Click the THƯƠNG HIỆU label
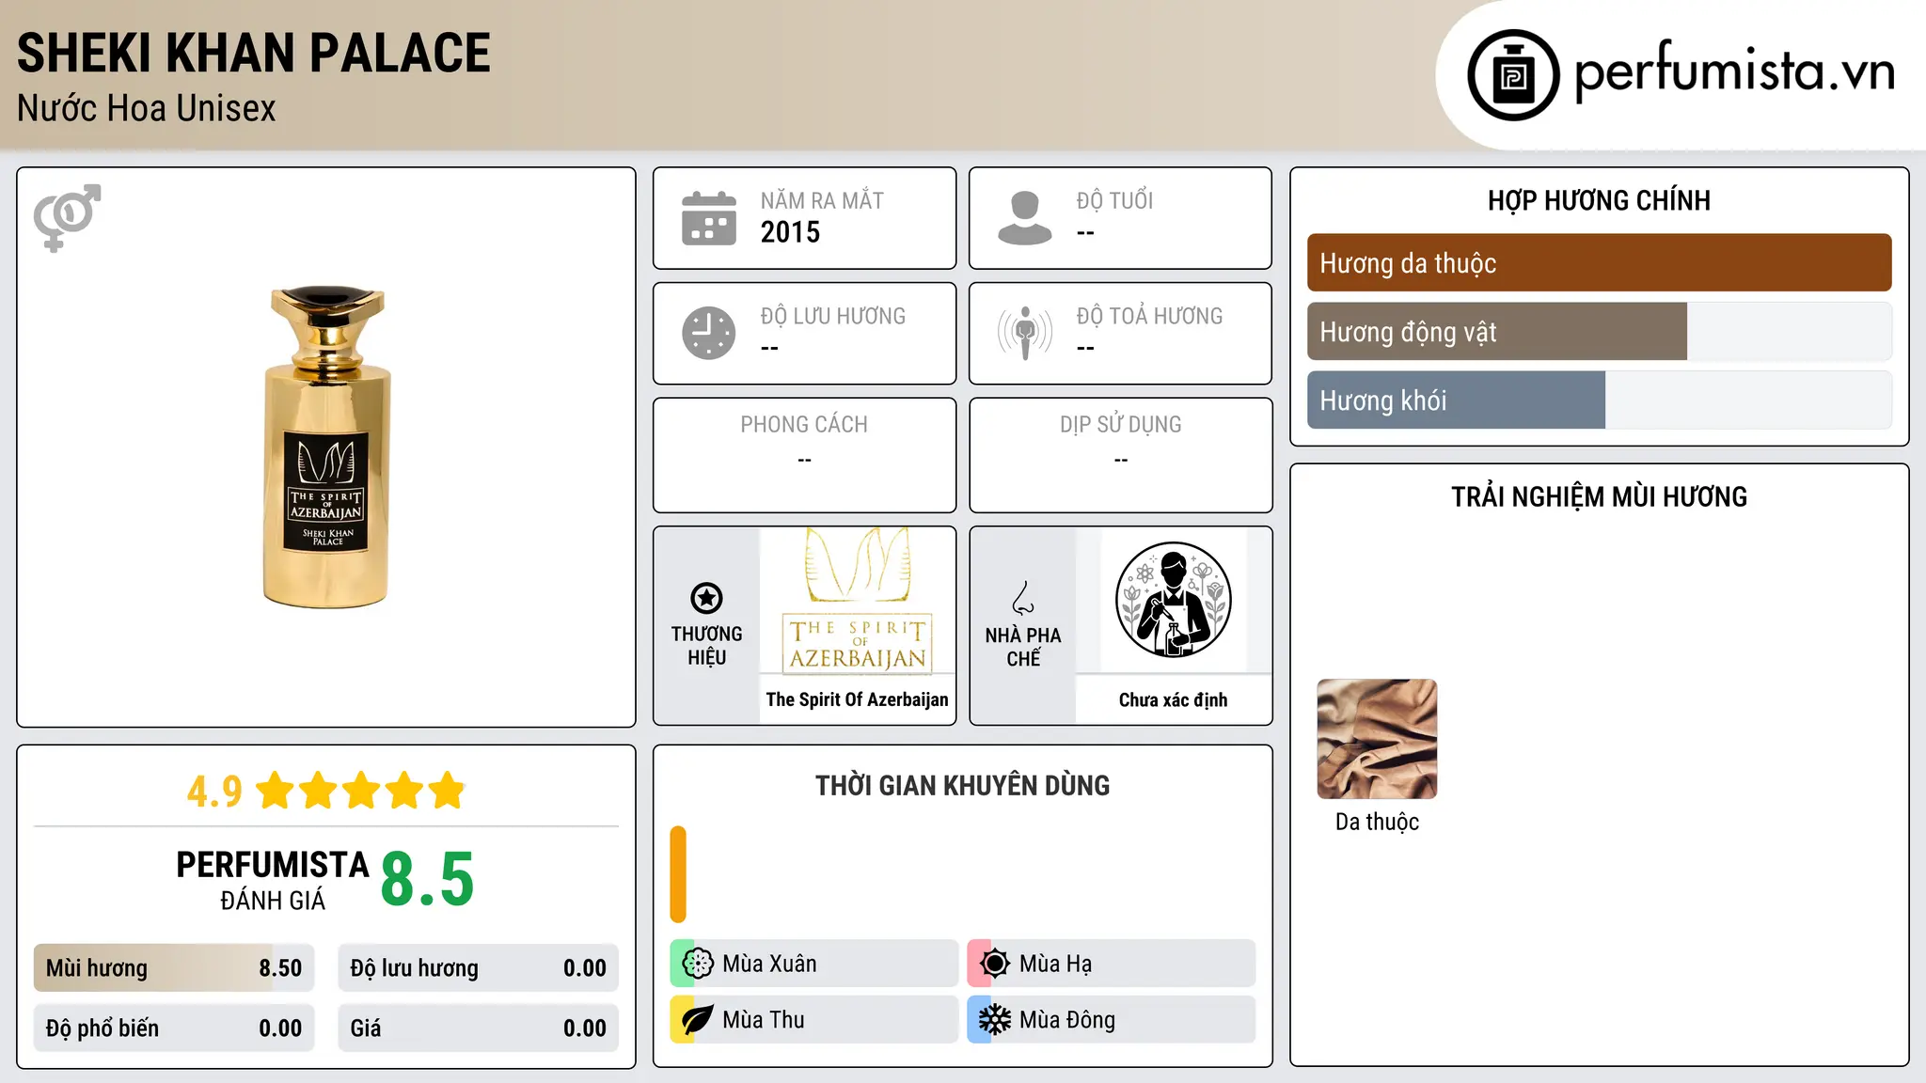Viewport: 1926px width, 1083px height. pyautogui.click(x=706, y=646)
